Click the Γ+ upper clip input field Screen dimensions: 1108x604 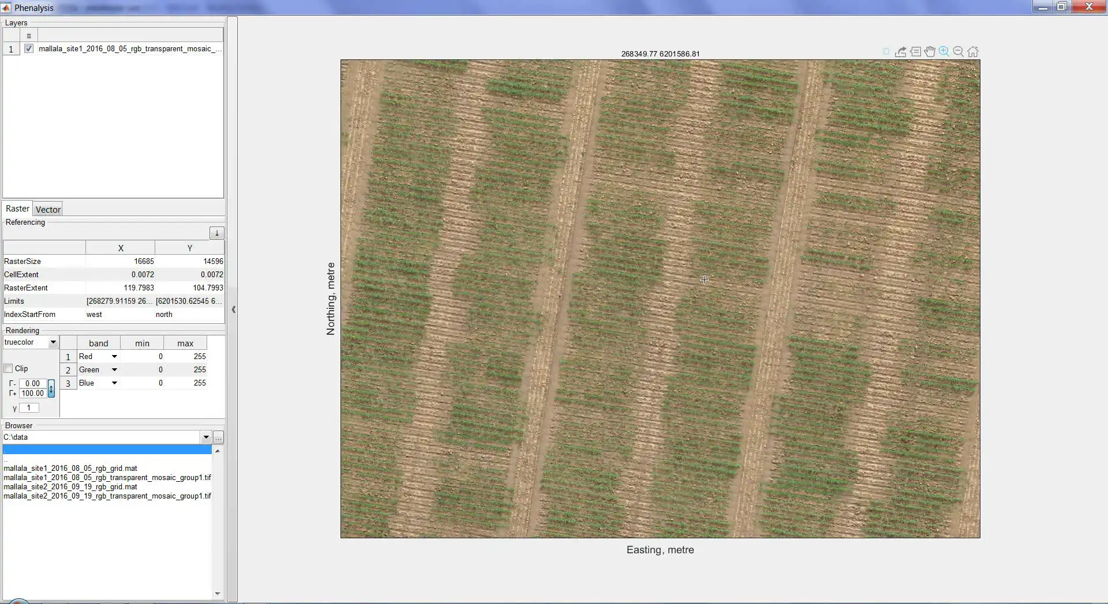coord(33,393)
